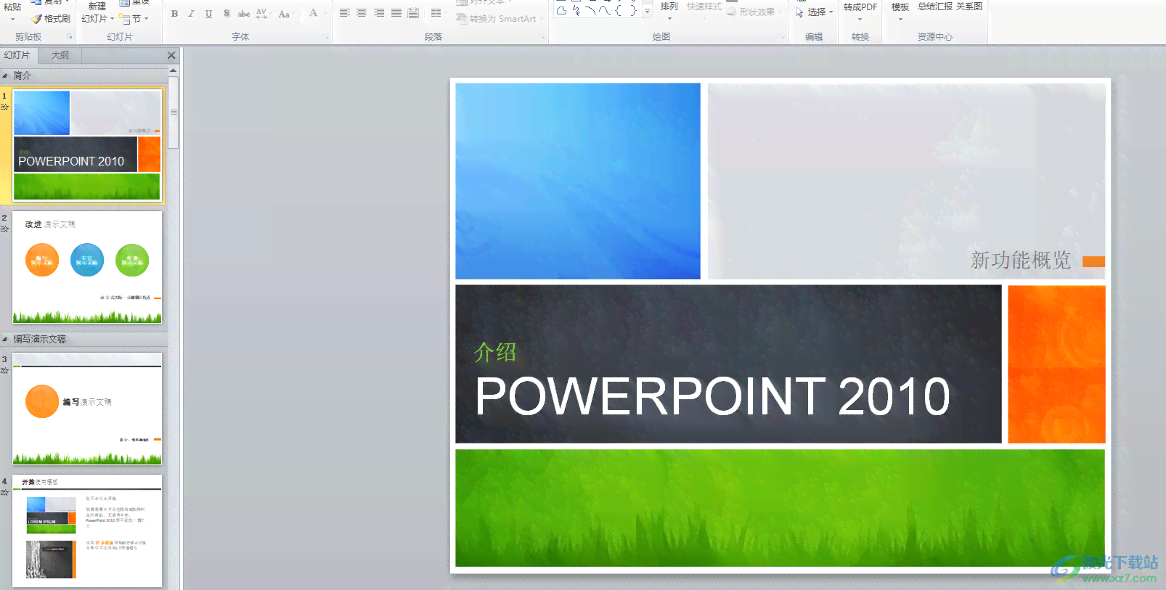Select the blue image on the slide
Image resolution: width=1166 pixels, height=590 pixels.
[x=578, y=181]
